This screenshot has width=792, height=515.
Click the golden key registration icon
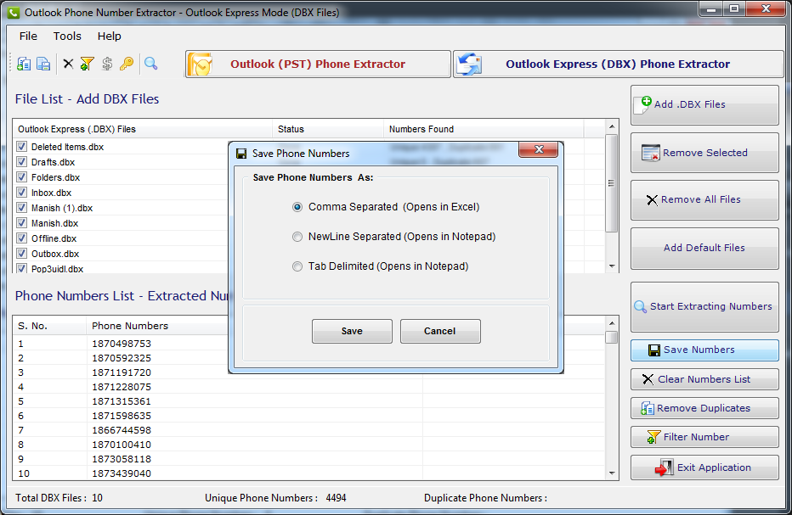pyautogui.click(x=127, y=64)
